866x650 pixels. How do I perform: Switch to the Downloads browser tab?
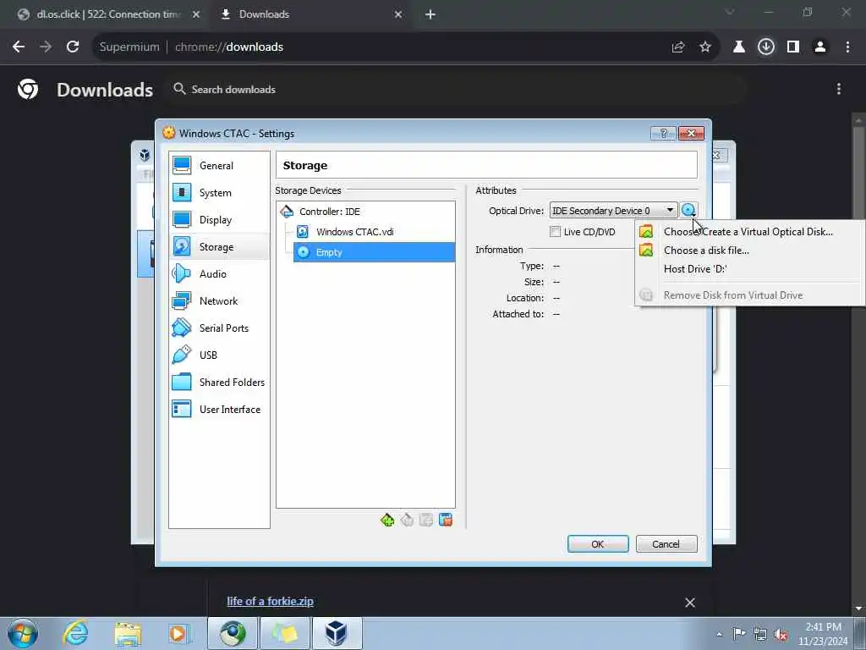coord(310,14)
